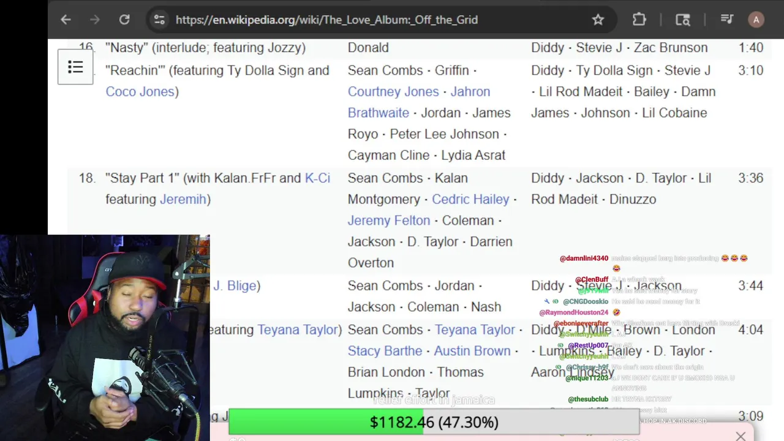Open Teyana Taylor link in title column
Viewport: 784px width, 441px height.
click(298, 330)
